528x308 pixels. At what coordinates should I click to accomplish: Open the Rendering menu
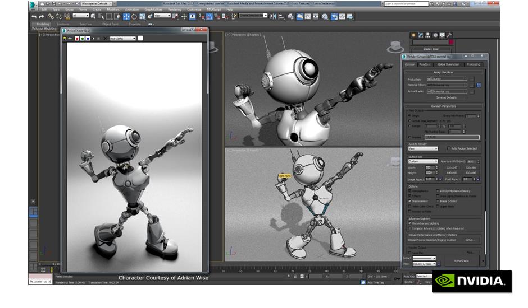coord(175,10)
